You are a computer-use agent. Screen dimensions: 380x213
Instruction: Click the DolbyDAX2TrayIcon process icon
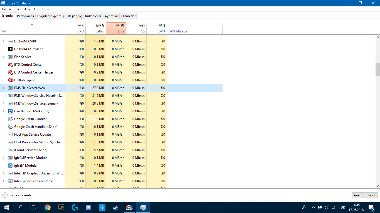(x=10, y=49)
